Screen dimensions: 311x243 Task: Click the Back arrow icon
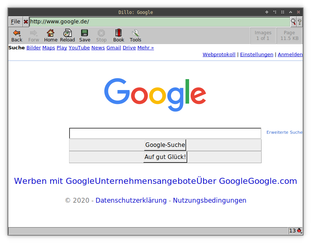pos(17,33)
